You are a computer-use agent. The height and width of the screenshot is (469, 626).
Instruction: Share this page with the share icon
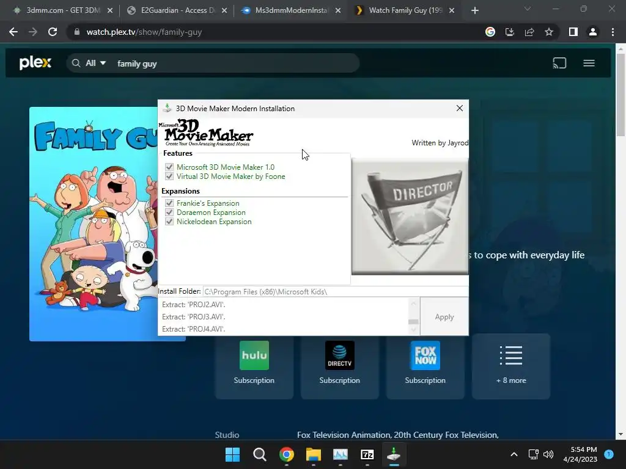click(x=529, y=32)
